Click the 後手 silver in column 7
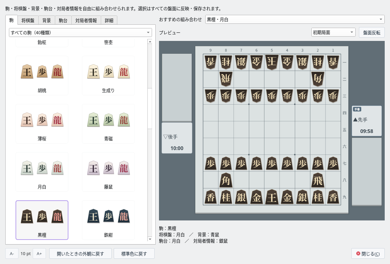This screenshot has width=390, height=264. 241,62
